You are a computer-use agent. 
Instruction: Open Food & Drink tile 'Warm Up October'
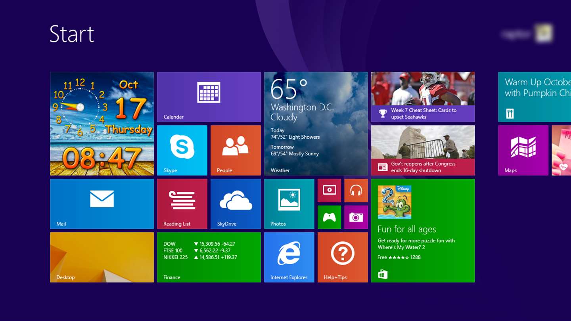[535, 97]
